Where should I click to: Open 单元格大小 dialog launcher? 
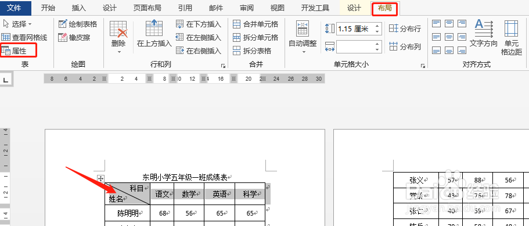coord(423,66)
